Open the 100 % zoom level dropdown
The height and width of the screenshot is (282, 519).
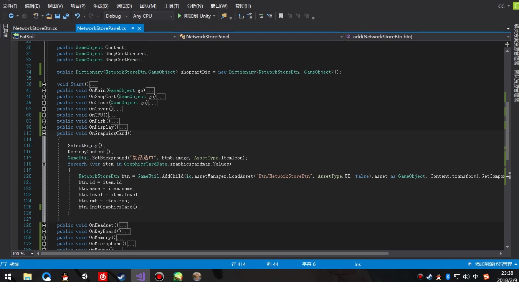pos(32,254)
